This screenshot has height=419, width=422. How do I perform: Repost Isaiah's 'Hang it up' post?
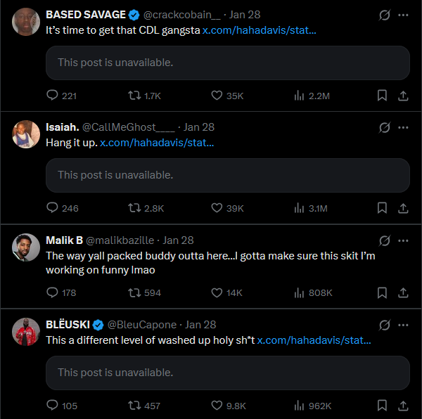tap(133, 208)
